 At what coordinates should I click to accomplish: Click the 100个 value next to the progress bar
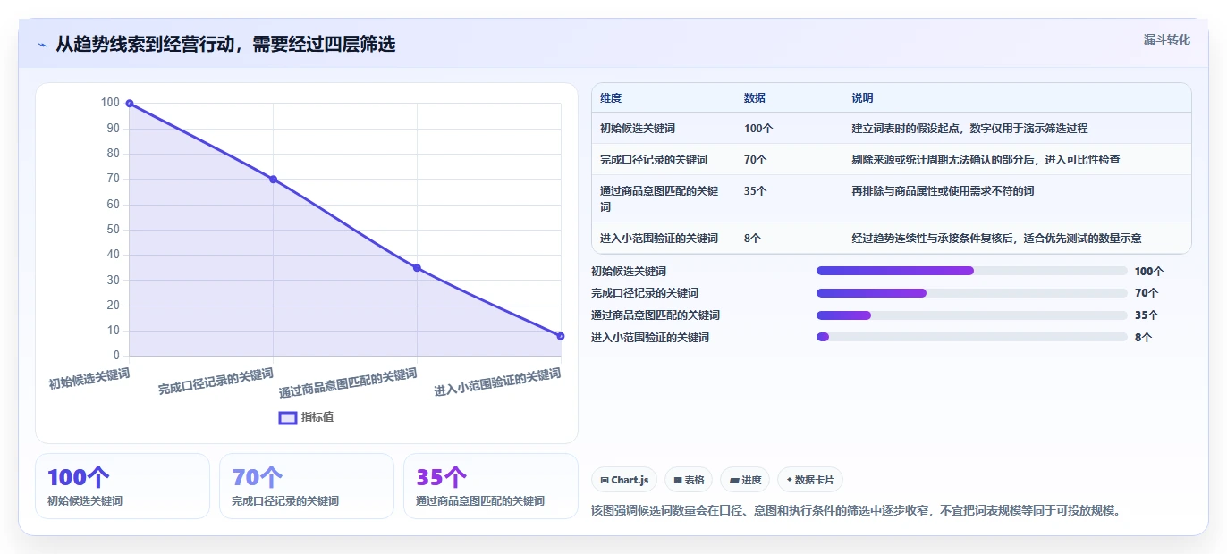pyautogui.click(x=1149, y=272)
